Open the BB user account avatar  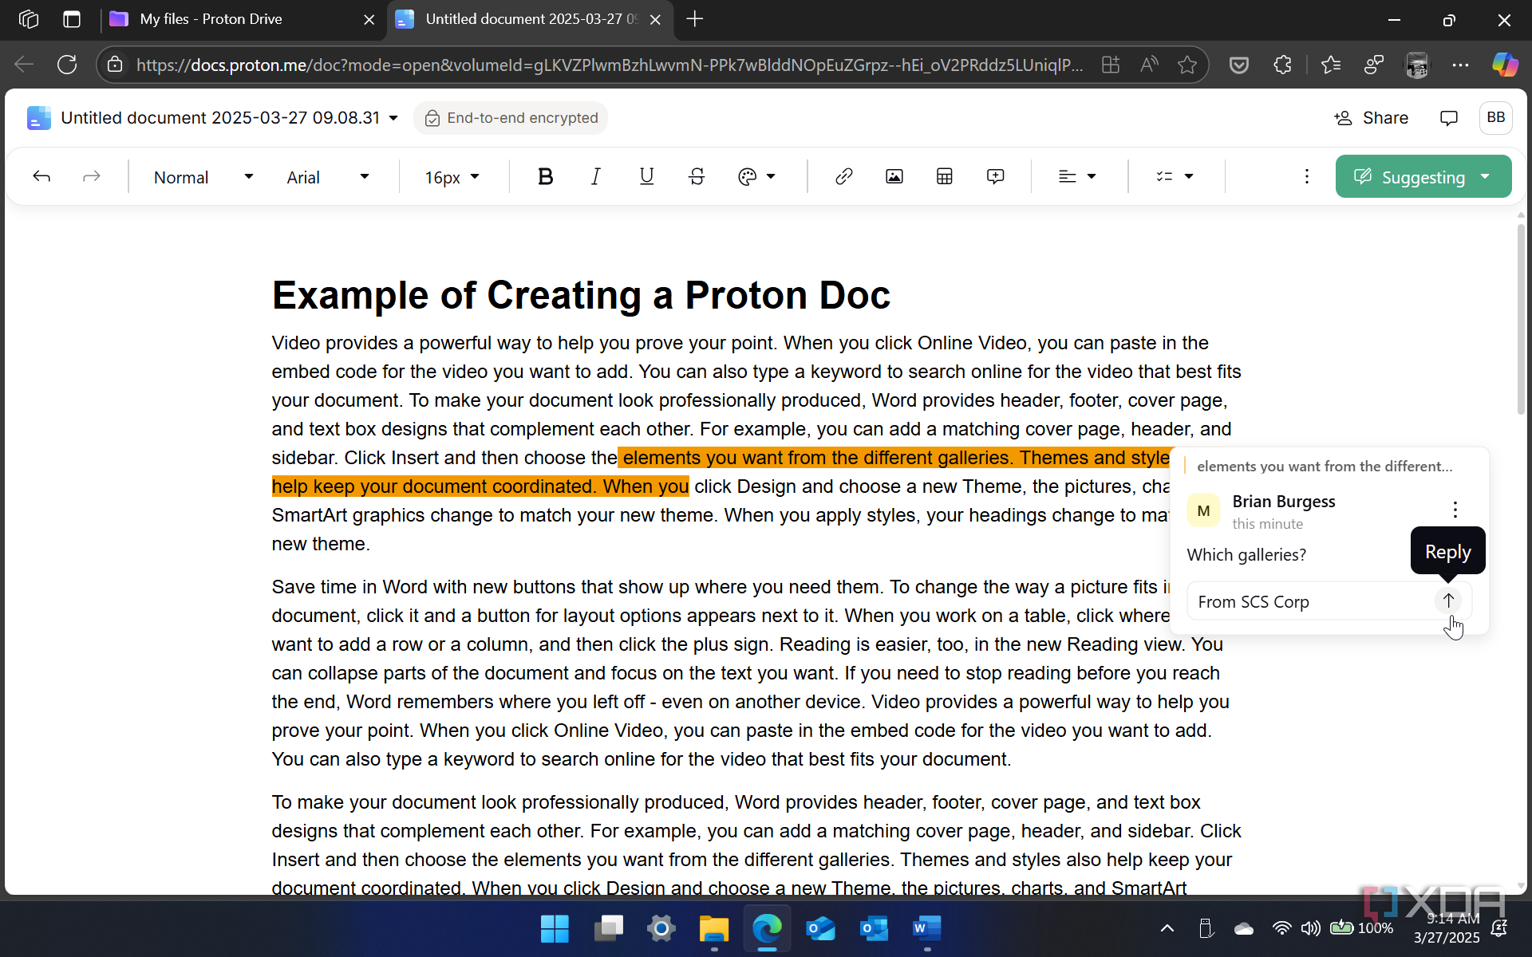point(1495,118)
